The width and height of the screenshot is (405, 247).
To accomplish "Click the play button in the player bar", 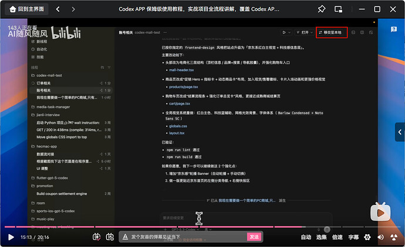I will coord(11,237).
